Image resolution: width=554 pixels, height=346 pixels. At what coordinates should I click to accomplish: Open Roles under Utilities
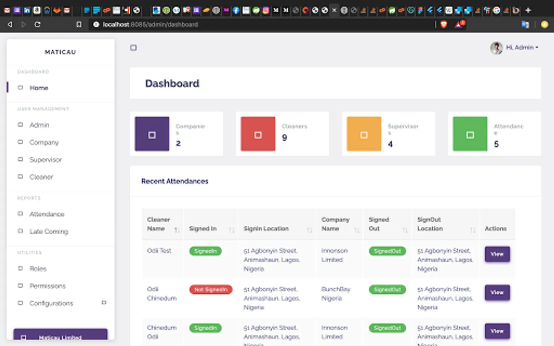(x=38, y=269)
